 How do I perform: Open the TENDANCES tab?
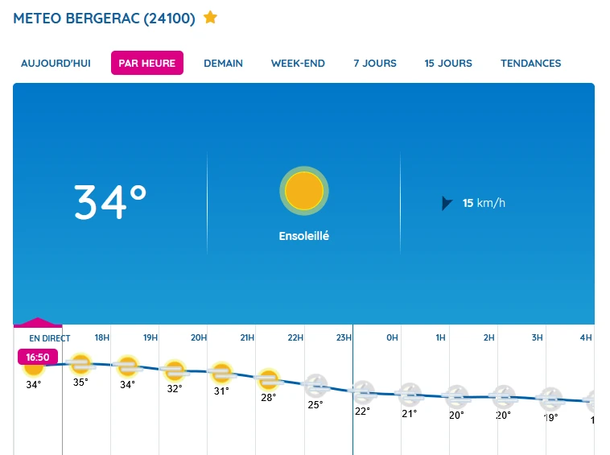530,63
